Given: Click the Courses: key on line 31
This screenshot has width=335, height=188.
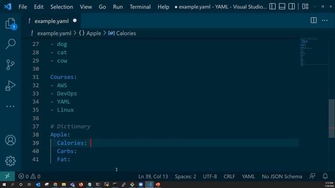Looking at the screenshot, I should [63, 77].
